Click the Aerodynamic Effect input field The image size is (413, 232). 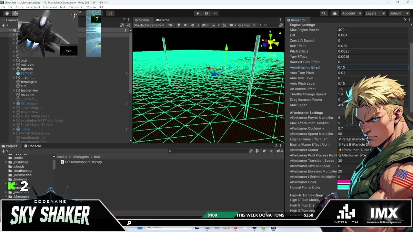373,67
